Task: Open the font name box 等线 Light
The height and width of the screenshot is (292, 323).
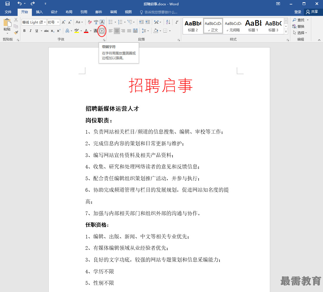Action: click(34, 22)
